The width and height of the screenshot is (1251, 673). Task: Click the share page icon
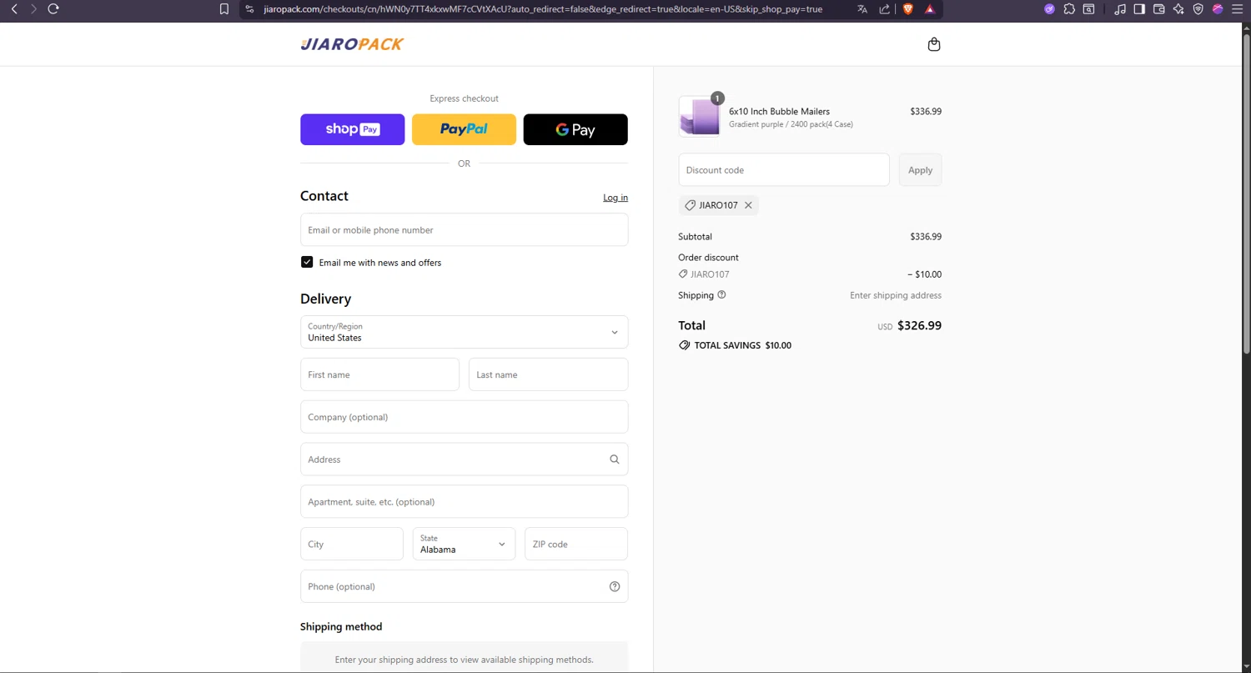click(885, 9)
